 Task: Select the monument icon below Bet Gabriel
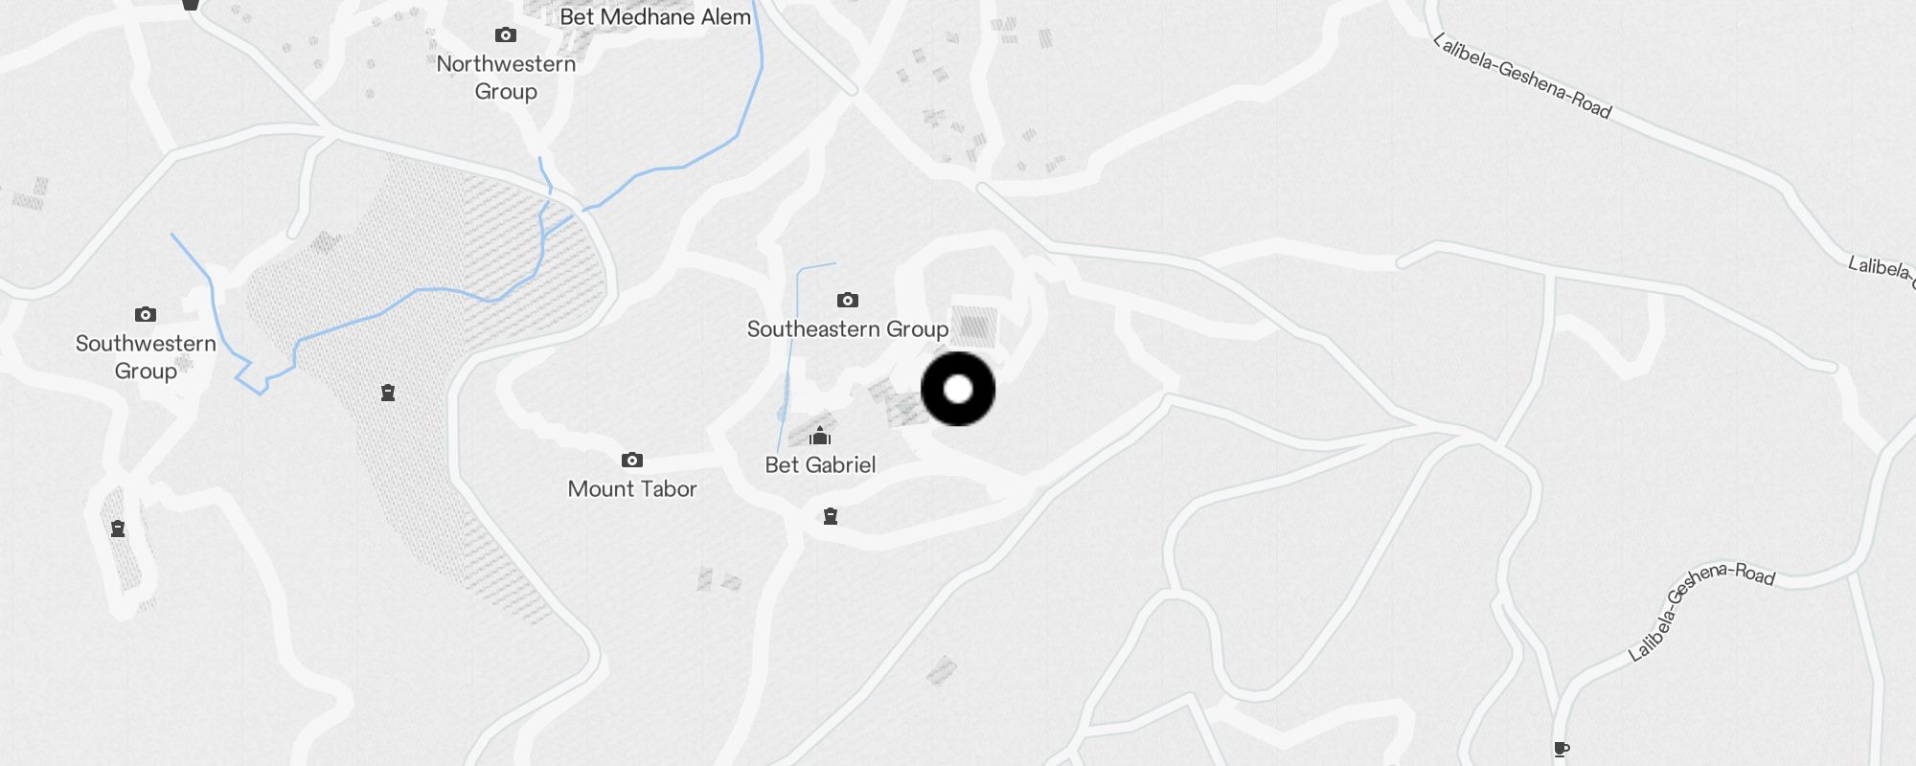tap(831, 516)
